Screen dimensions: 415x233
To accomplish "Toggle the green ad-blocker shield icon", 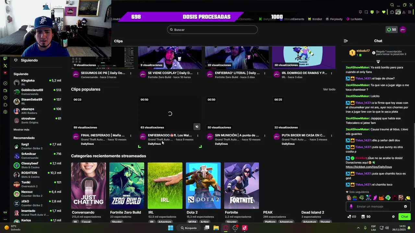I will tap(372, 12).
